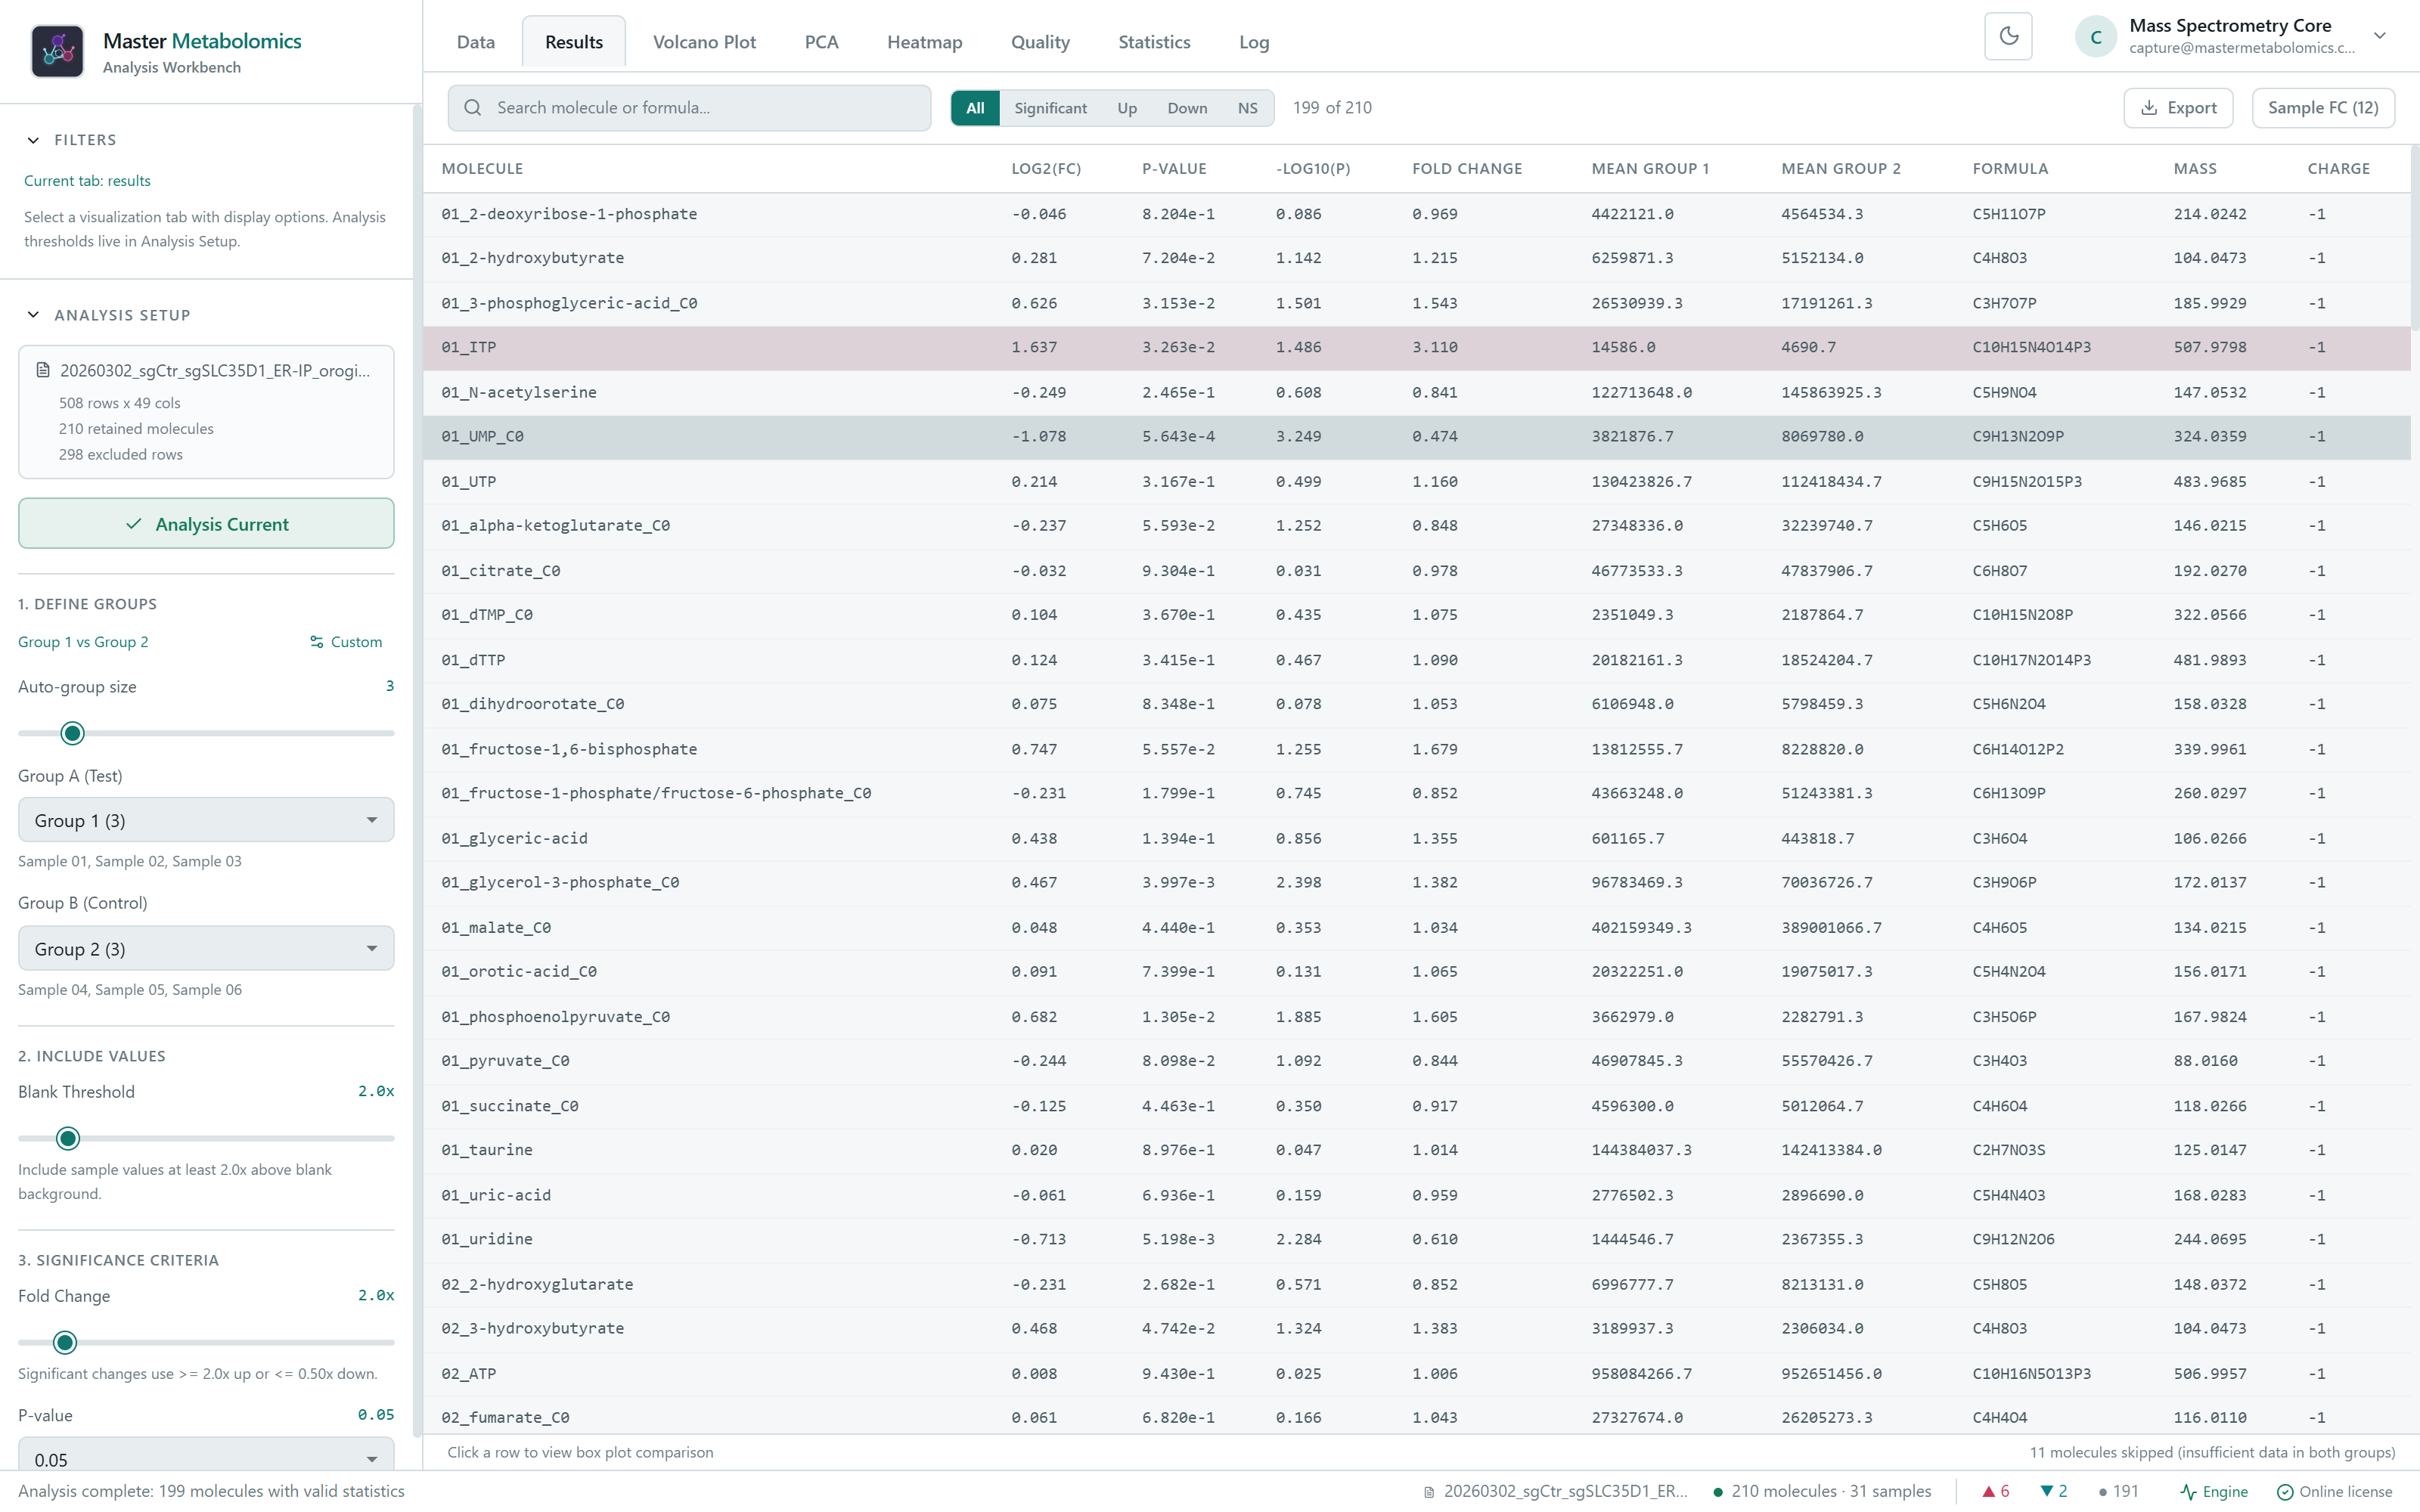
Task: Switch to the Data tab
Action: pyautogui.click(x=476, y=42)
